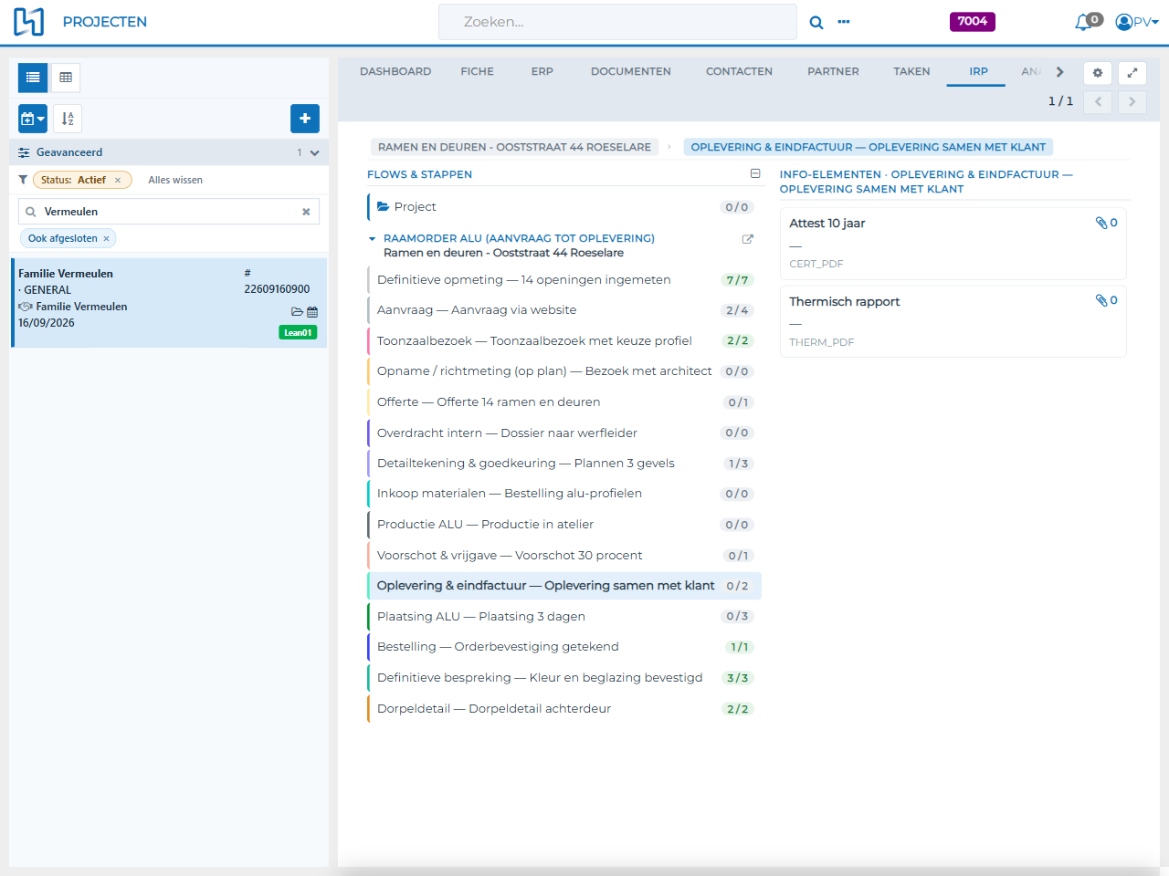
Task: Remove the Status: Actief filter chip
Action: point(118,181)
